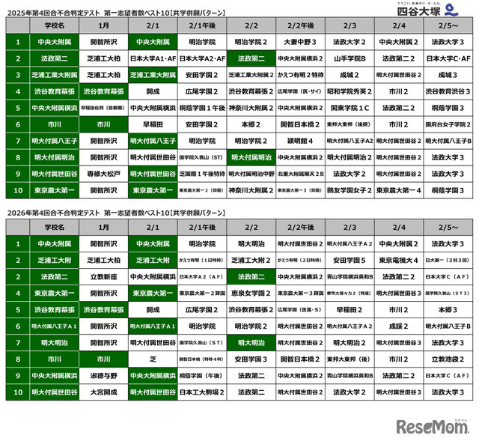Screen dimensions: 479x444
Task: Select the 早稲田2 cell
Action: [x=350, y=310]
